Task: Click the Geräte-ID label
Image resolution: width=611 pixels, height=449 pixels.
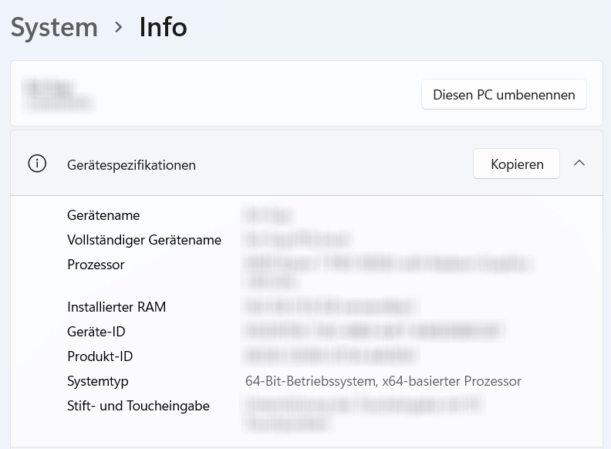Action: coord(96,332)
